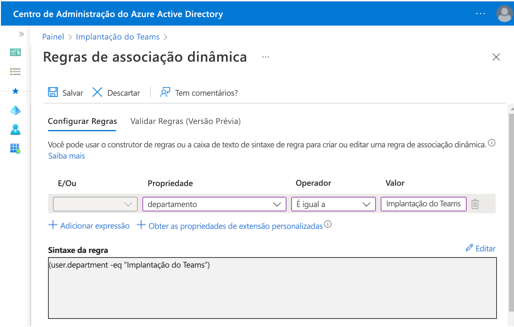The width and height of the screenshot is (514, 327).
Task: Click the Salvar save button
Action: coord(65,93)
